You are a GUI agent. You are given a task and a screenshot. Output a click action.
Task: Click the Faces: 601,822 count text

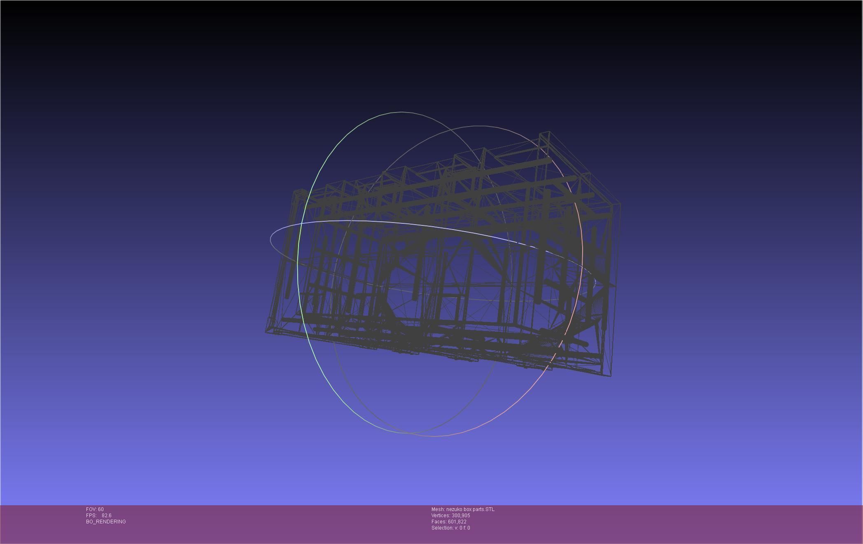click(x=449, y=522)
